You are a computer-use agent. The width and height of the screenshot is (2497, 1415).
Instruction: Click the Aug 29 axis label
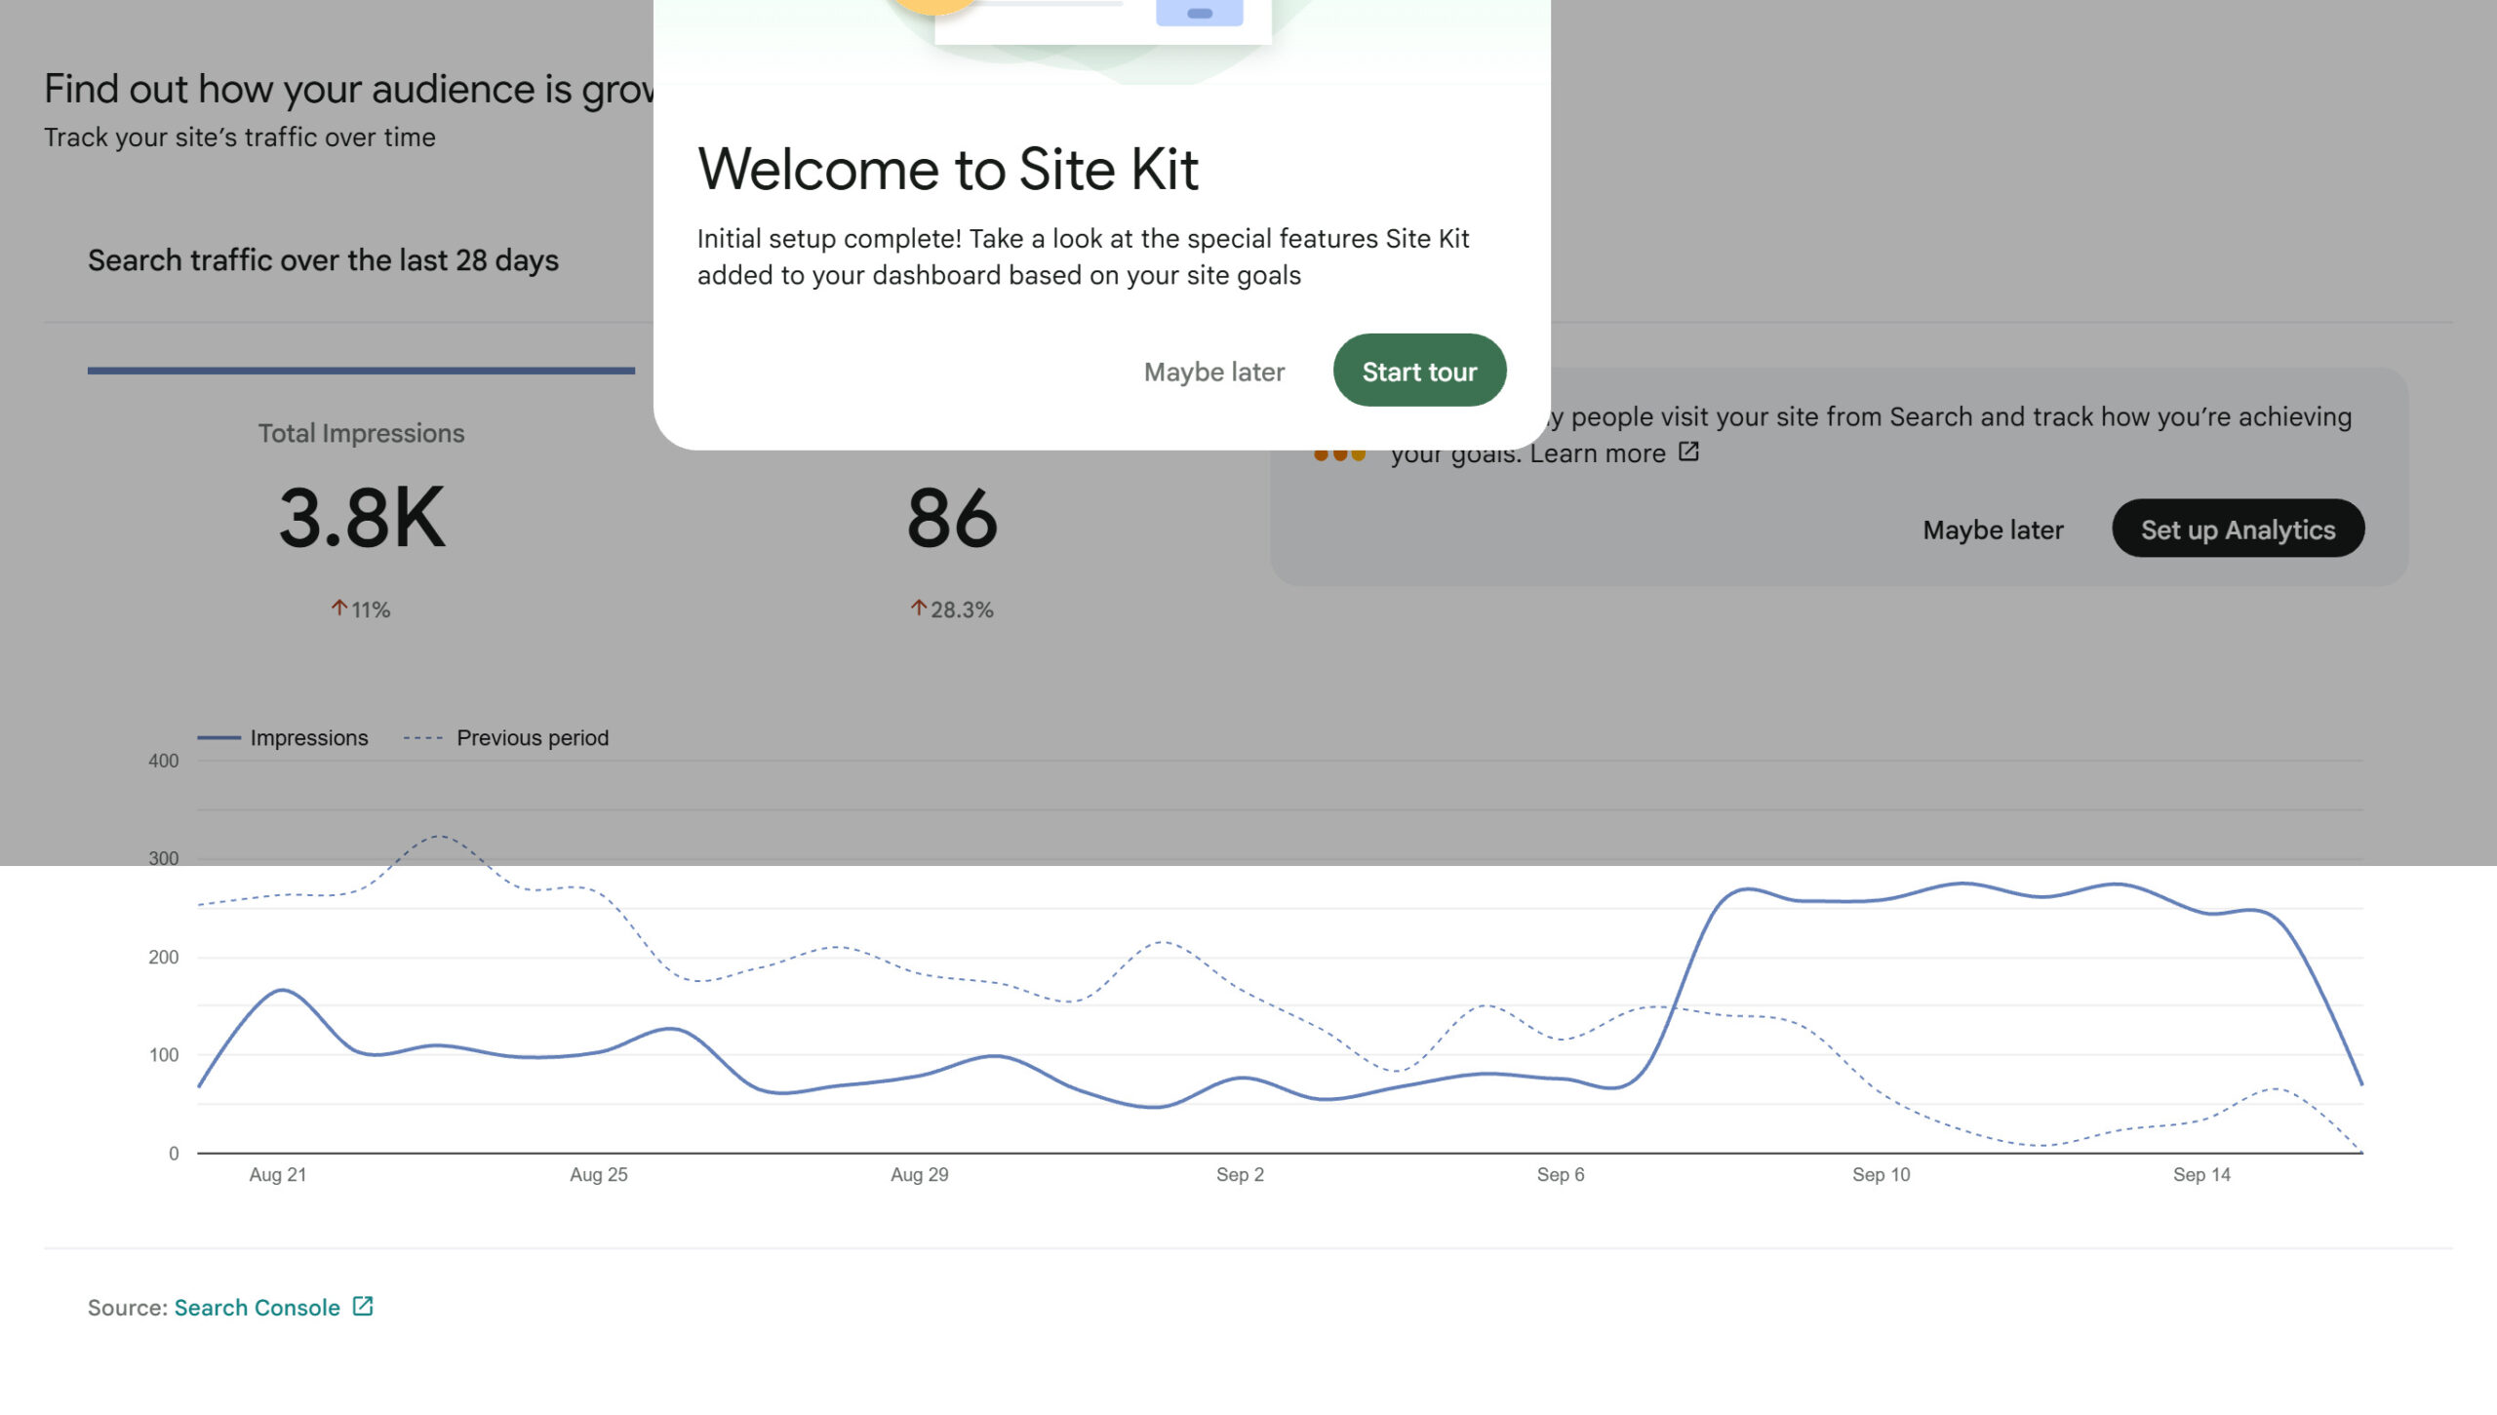920,1174
